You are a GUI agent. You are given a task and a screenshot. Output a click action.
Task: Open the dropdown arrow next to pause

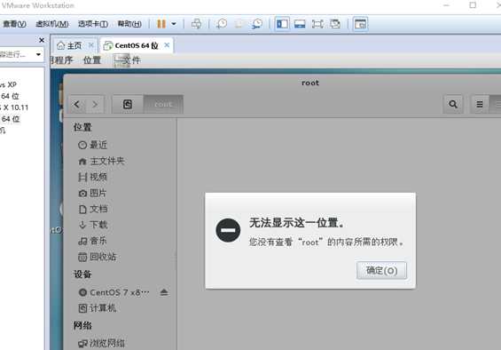174,24
